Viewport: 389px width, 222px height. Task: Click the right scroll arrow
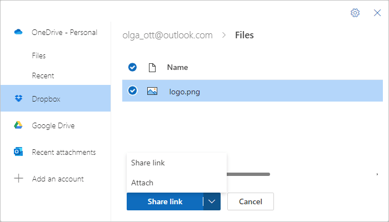[377, 174]
